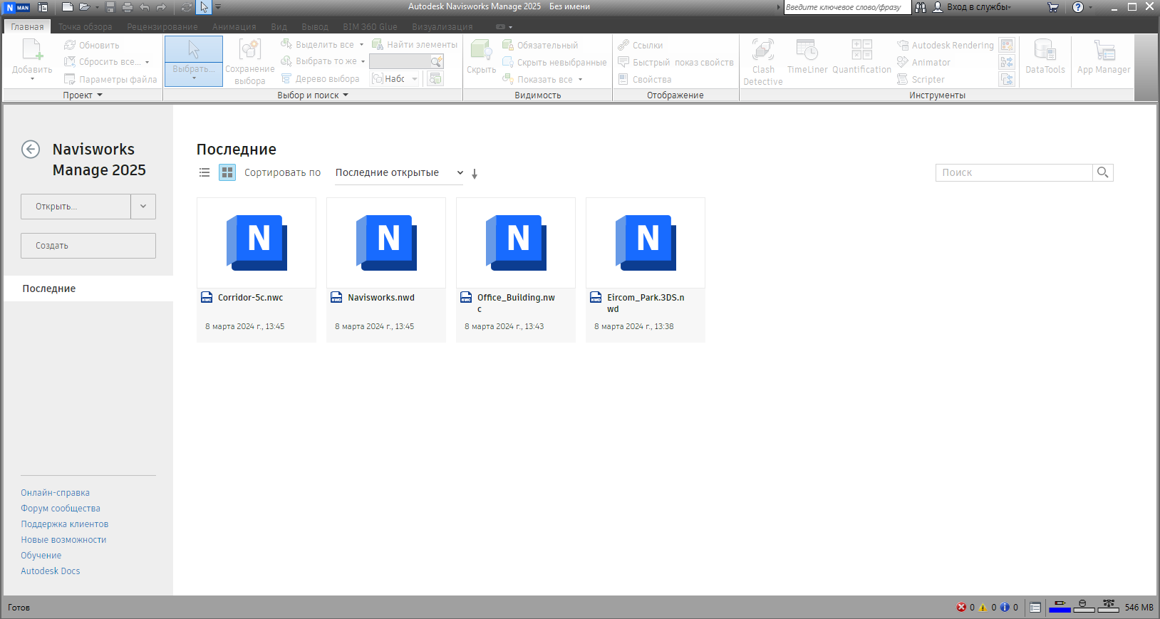Open the Eircom_Park.3DS.nwd file thumbnail

pos(646,243)
